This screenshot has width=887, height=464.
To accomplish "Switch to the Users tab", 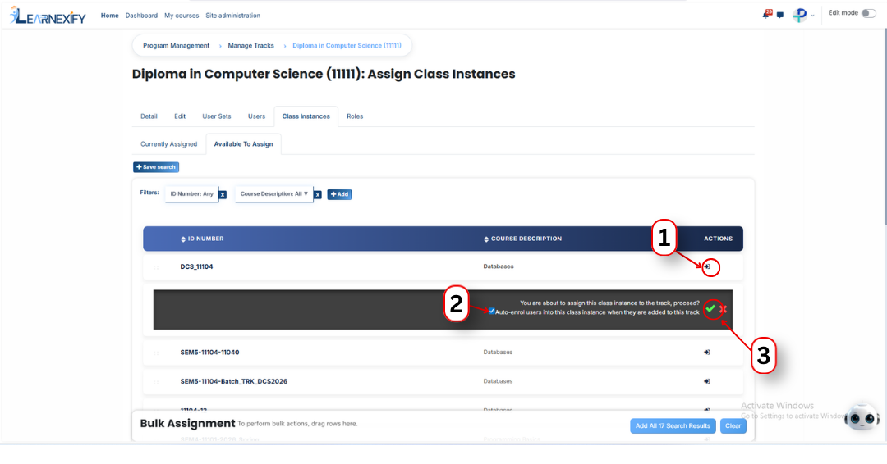I will [256, 116].
